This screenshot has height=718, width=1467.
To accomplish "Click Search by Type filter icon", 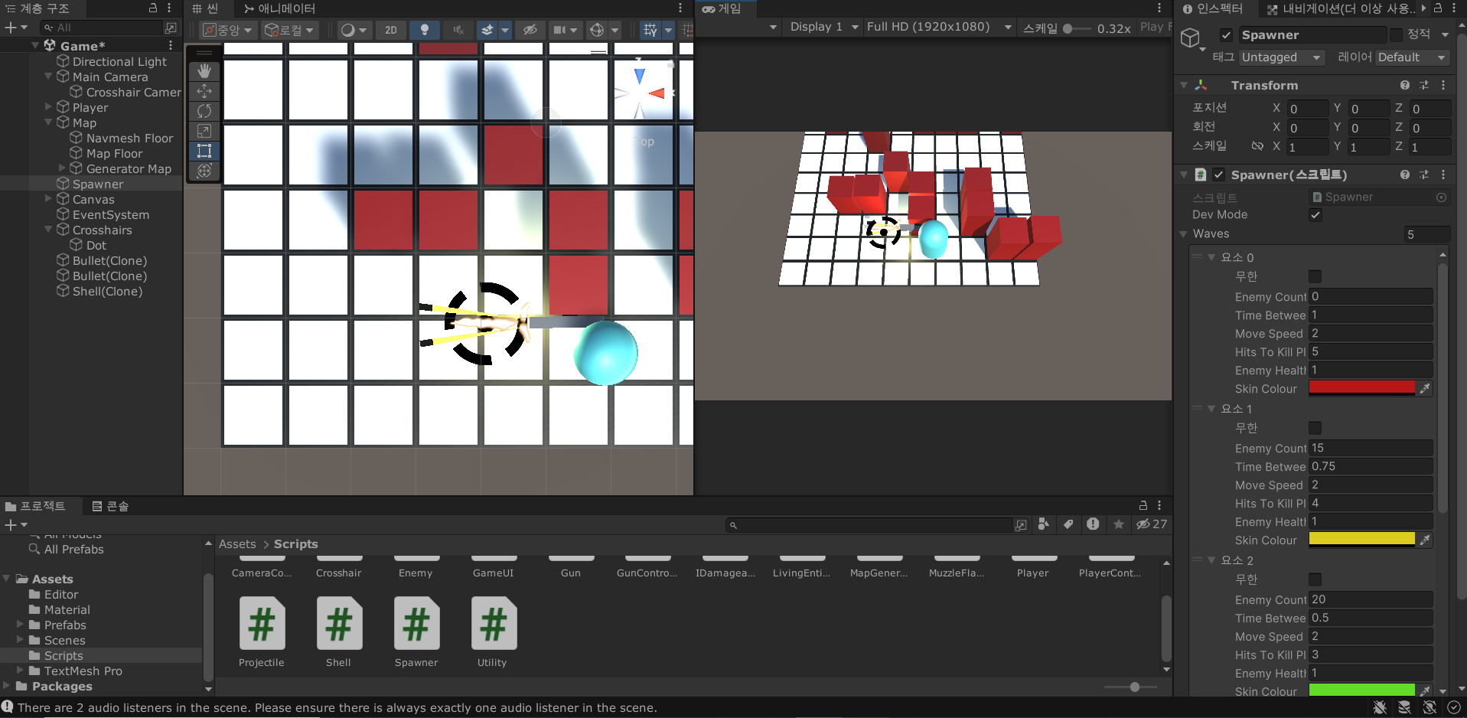I will click(1044, 524).
